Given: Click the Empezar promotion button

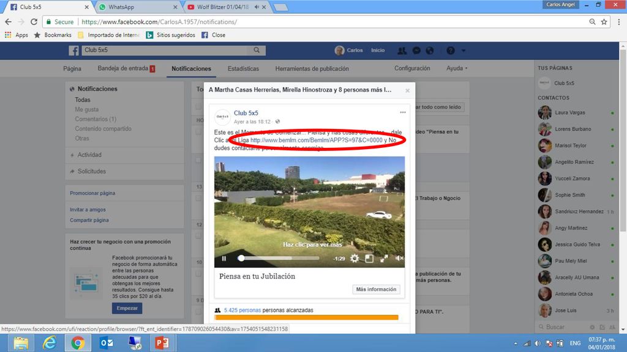Looking at the screenshot, I should point(127,308).
